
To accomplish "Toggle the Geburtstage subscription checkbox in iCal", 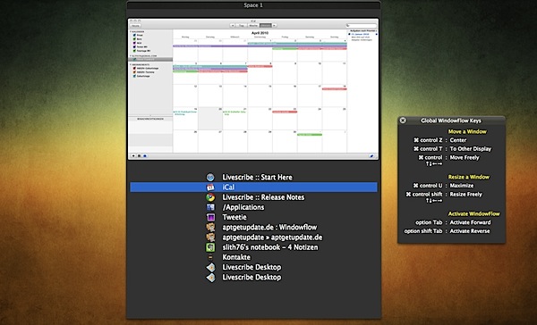I will coord(134,76).
